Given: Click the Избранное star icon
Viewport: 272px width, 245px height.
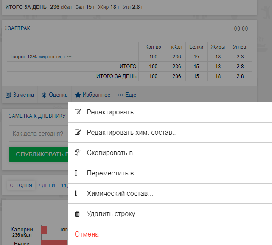Looking at the screenshot, I should pos(78,95).
